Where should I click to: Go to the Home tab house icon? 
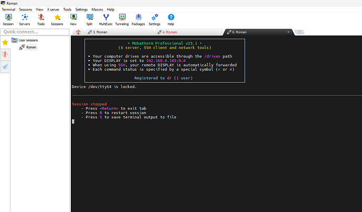pyautogui.click(x=78, y=32)
